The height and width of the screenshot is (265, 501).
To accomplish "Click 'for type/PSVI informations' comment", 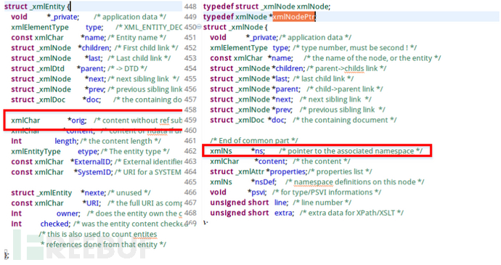I will pyautogui.click(x=327, y=192).
